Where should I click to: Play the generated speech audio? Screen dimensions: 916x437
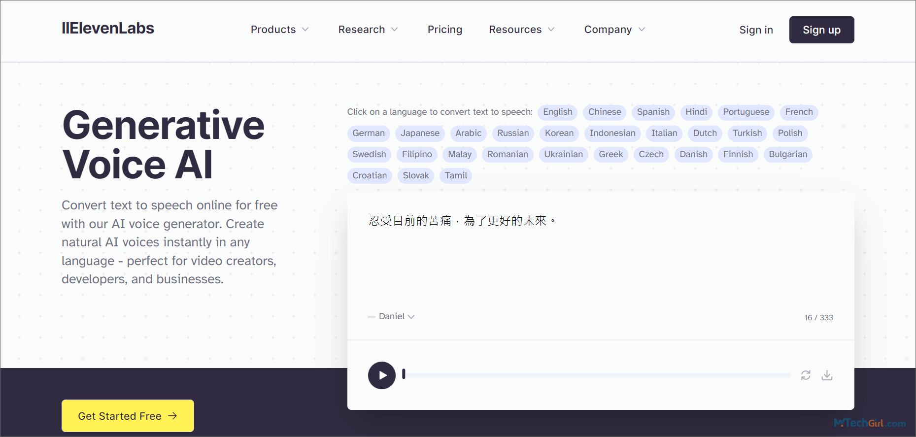(x=382, y=375)
